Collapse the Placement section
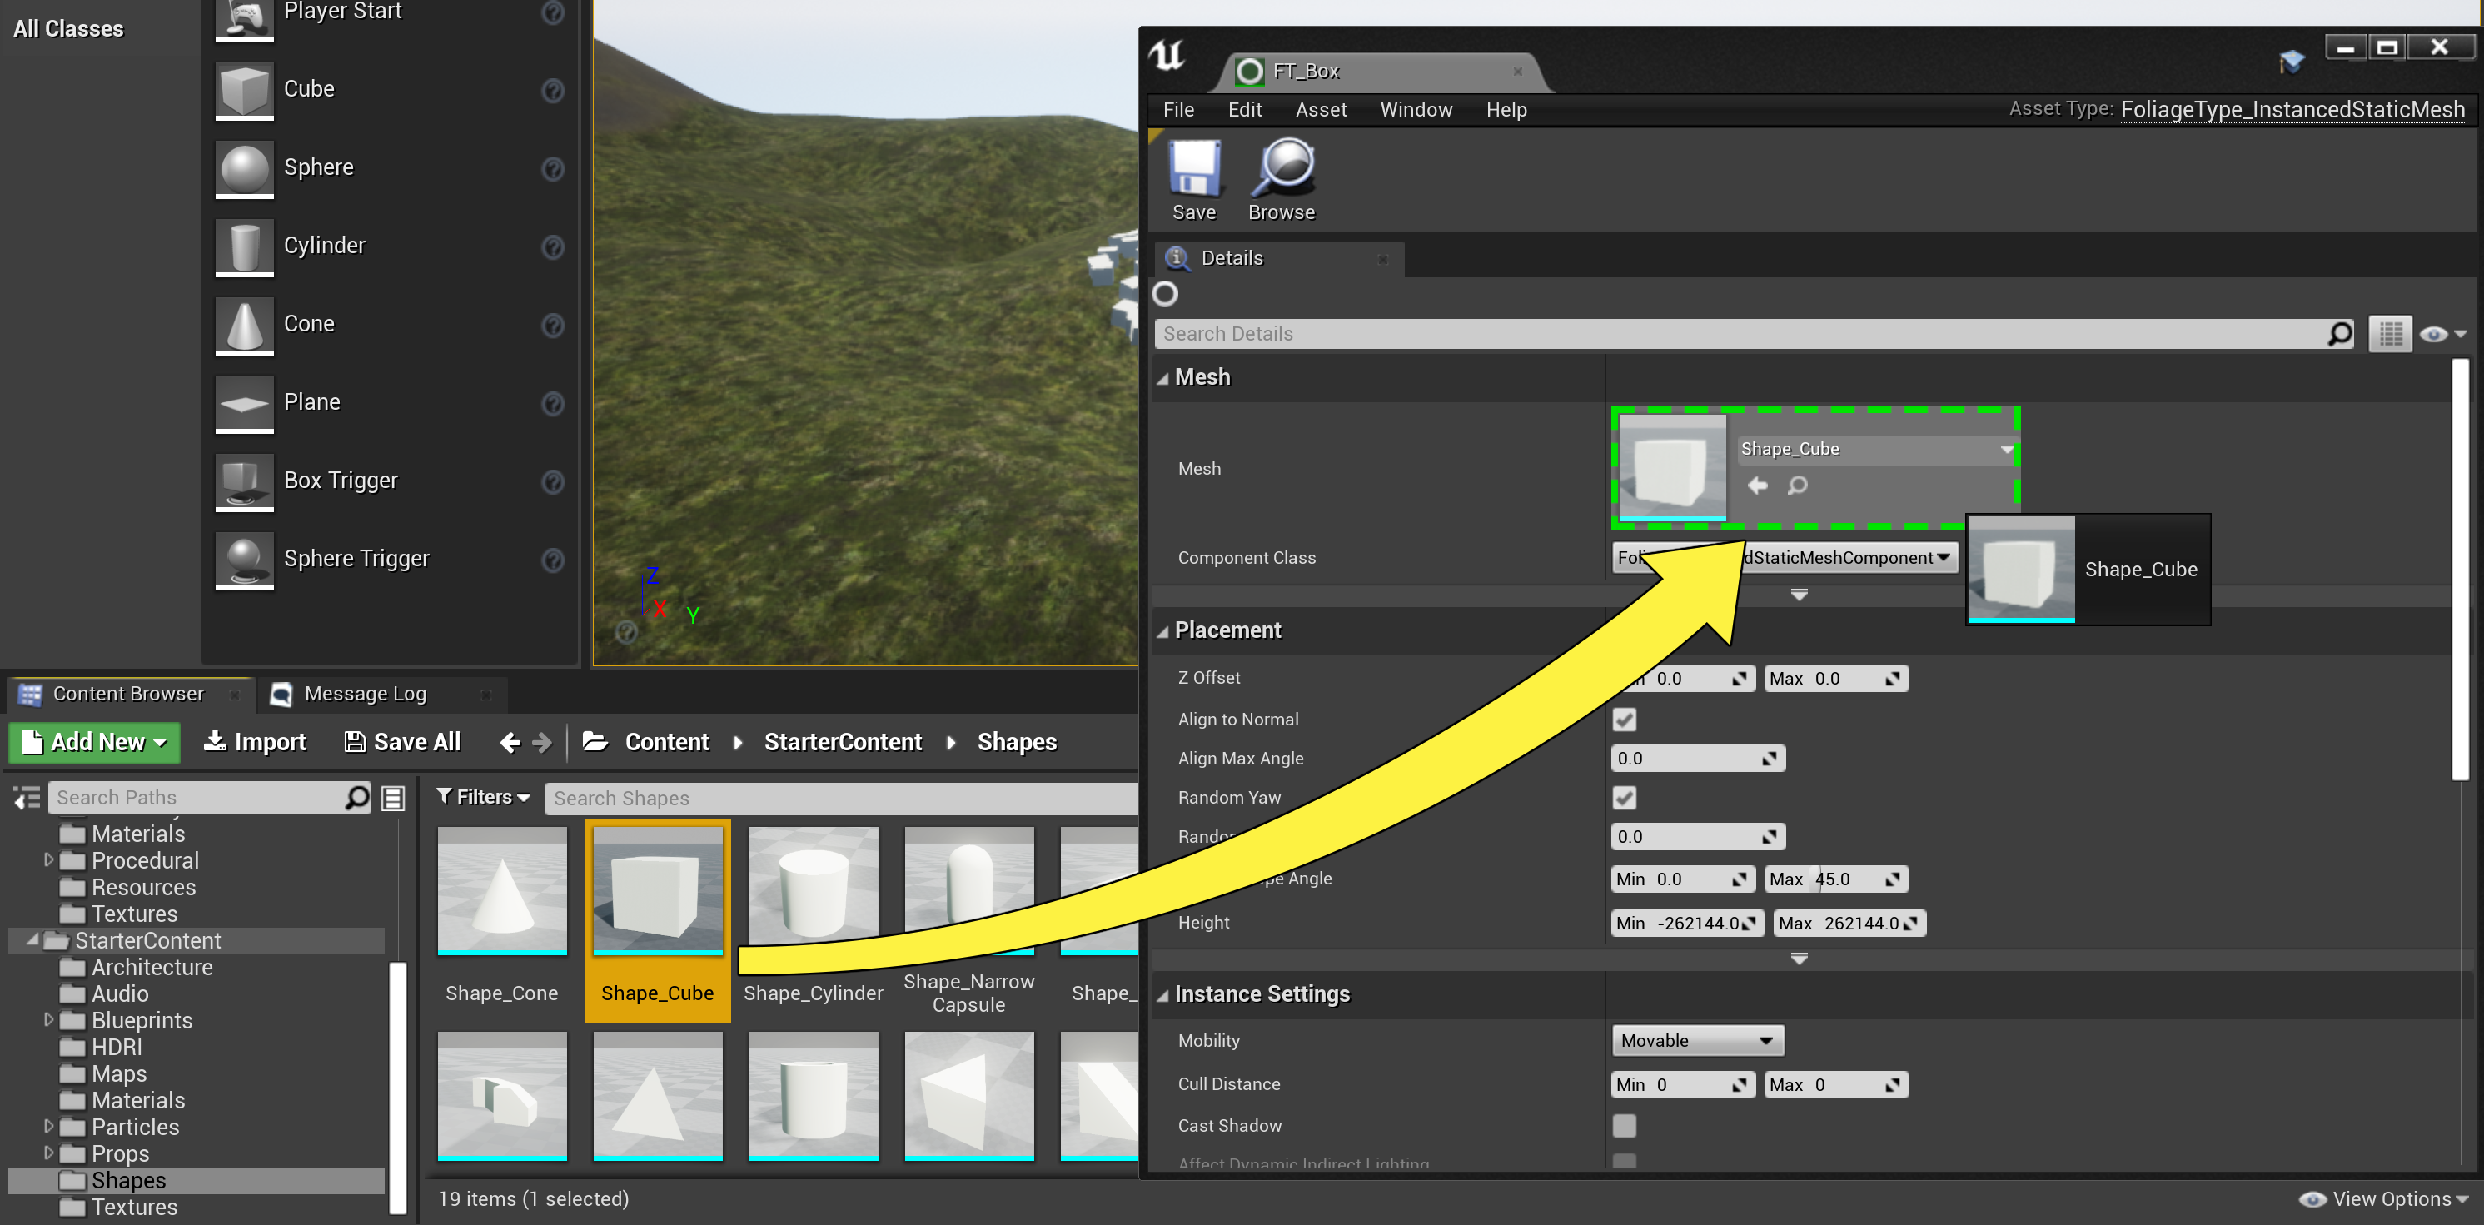Viewport: 2484px width, 1225px height. tap(1162, 632)
